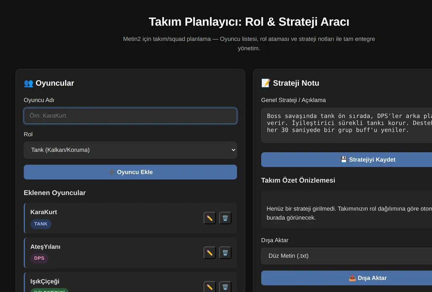Edit the AteşYılanı player with pencil icon
This screenshot has width=432, height=292.
pyautogui.click(x=210, y=253)
